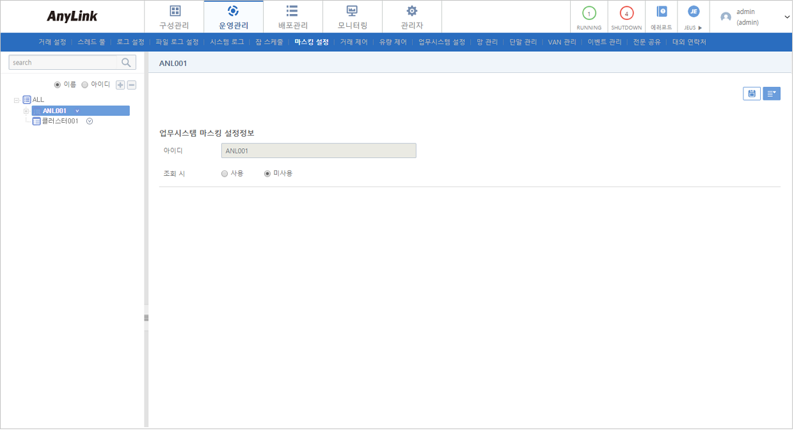Click the tree search input field
The width and height of the screenshot is (794, 433).
point(64,63)
